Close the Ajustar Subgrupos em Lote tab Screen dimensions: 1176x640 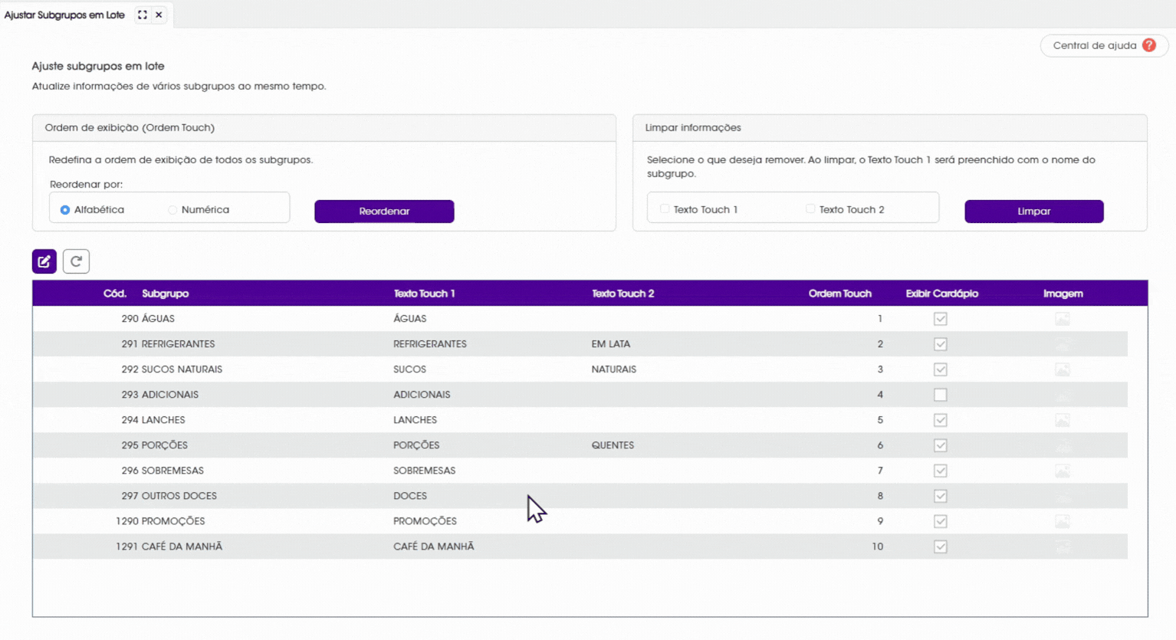click(159, 15)
